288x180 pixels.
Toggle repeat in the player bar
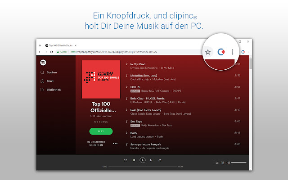pyautogui.click(x=160, y=160)
